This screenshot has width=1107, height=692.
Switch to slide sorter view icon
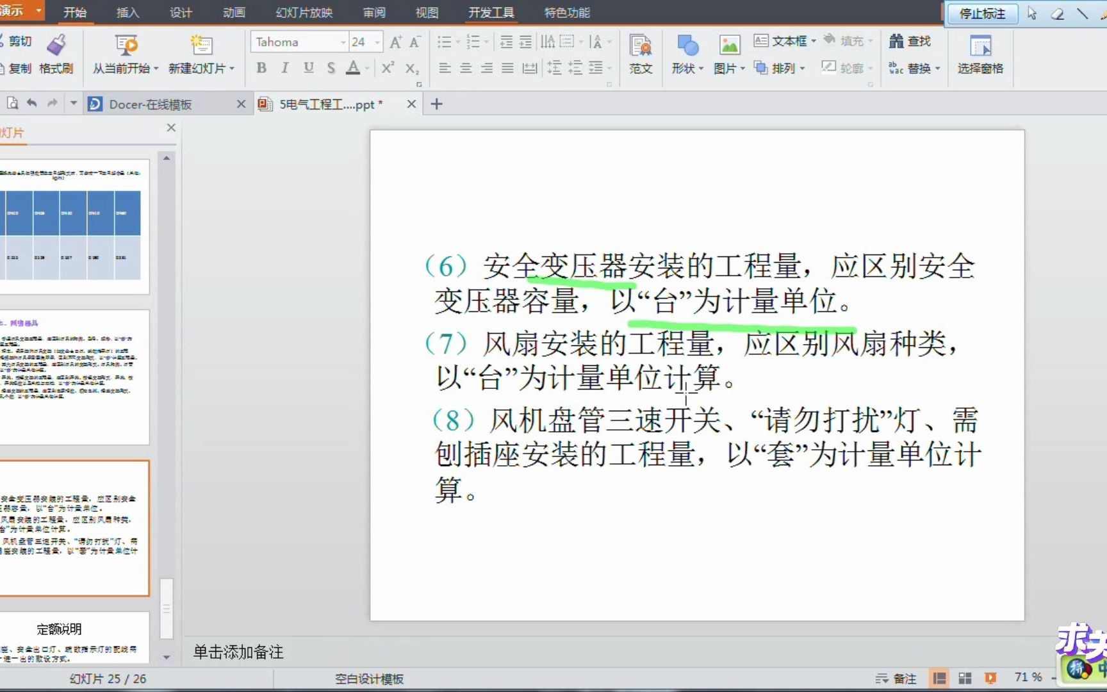pos(965,678)
